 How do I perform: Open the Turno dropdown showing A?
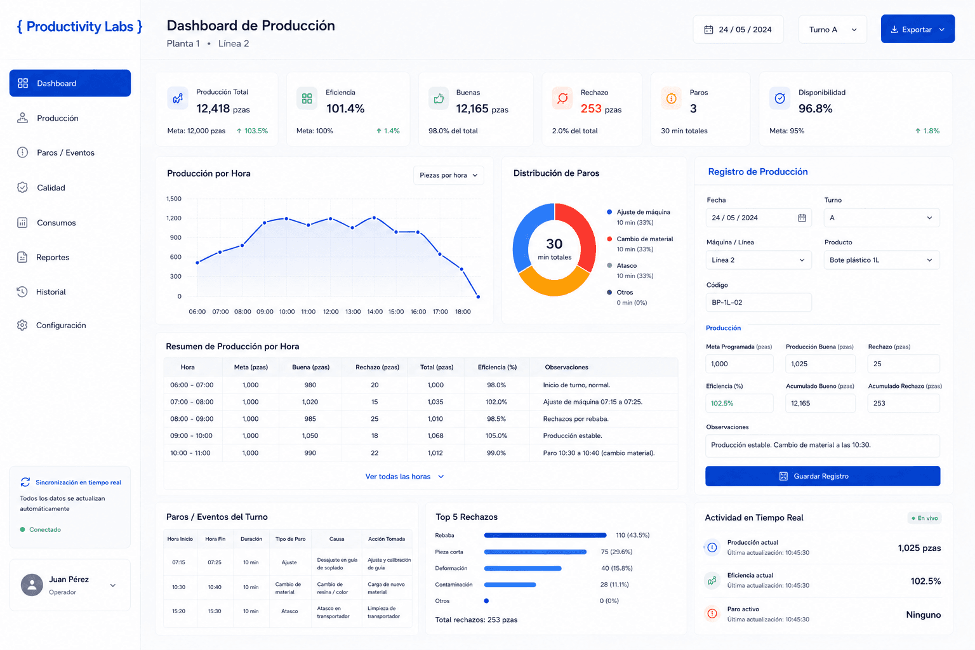882,218
